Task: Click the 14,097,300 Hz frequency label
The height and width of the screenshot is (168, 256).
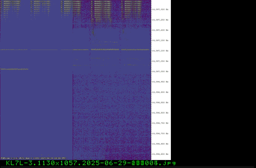Action: 160,10
